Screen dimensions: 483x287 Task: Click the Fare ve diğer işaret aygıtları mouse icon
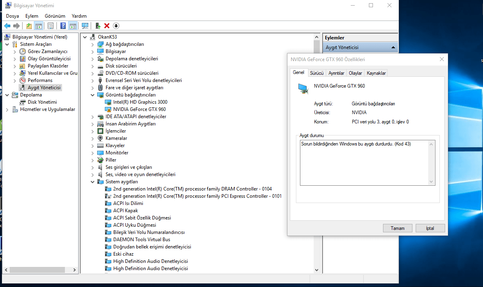click(100, 88)
